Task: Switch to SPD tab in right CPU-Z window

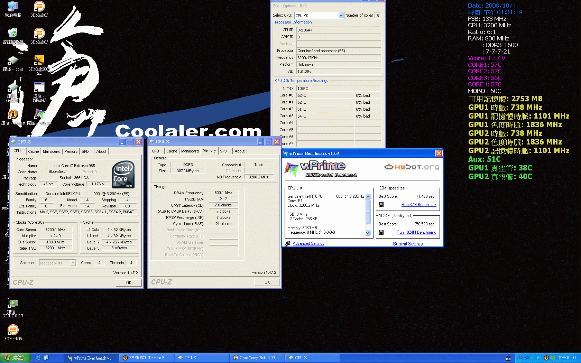Action: coord(224,151)
